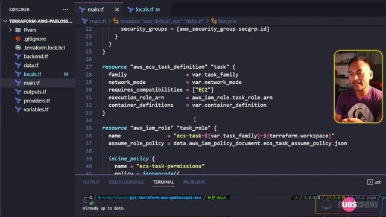The image size is (386, 217).
Task: Click the Terraform icon beside providers.tf
Action: click(18, 101)
